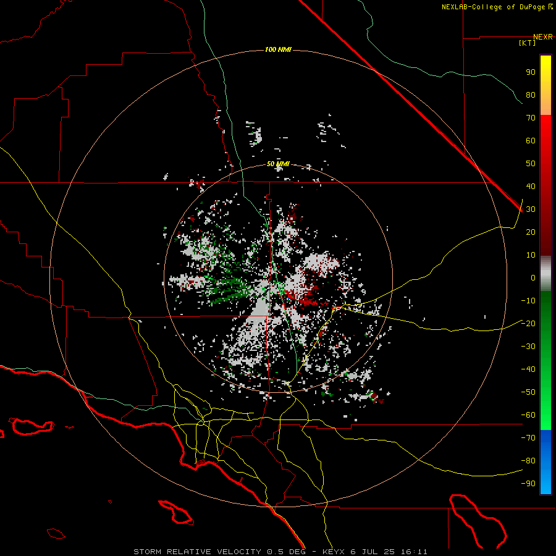Select the "0" scale value
Viewport: 556px width, 556px height.
click(x=533, y=277)
